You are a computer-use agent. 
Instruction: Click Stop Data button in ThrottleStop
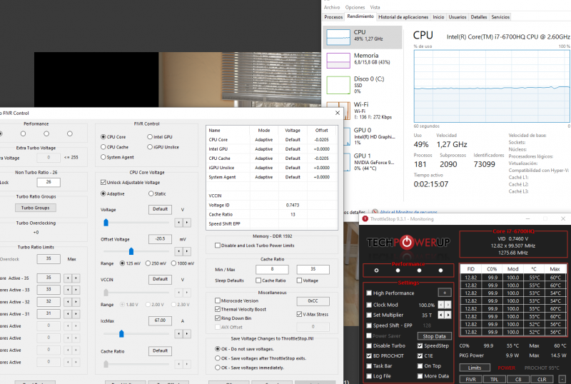click(x=434, y=336)
